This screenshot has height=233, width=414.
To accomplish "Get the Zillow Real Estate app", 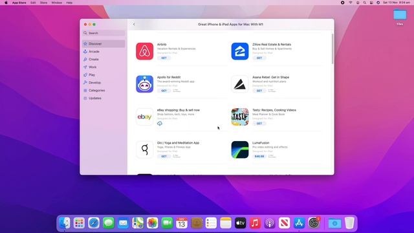I will click(259, 58).
